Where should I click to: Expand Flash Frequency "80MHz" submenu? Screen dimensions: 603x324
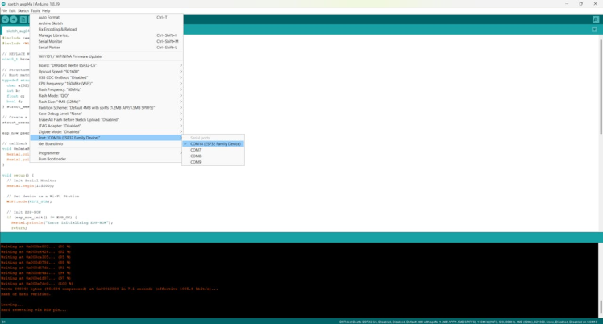coord(106,89)
